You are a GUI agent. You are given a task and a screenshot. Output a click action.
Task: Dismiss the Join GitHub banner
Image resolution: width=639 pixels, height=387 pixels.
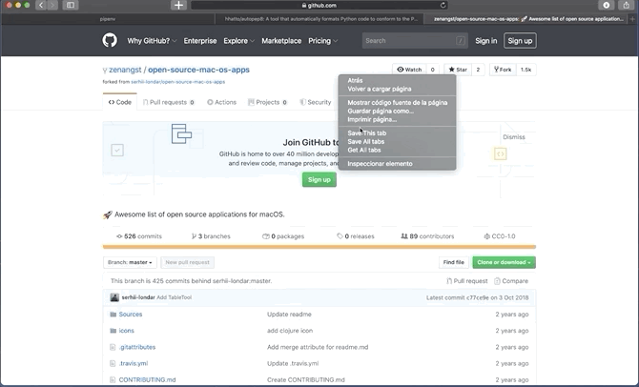pyautogui.click(x=514, y=137)
